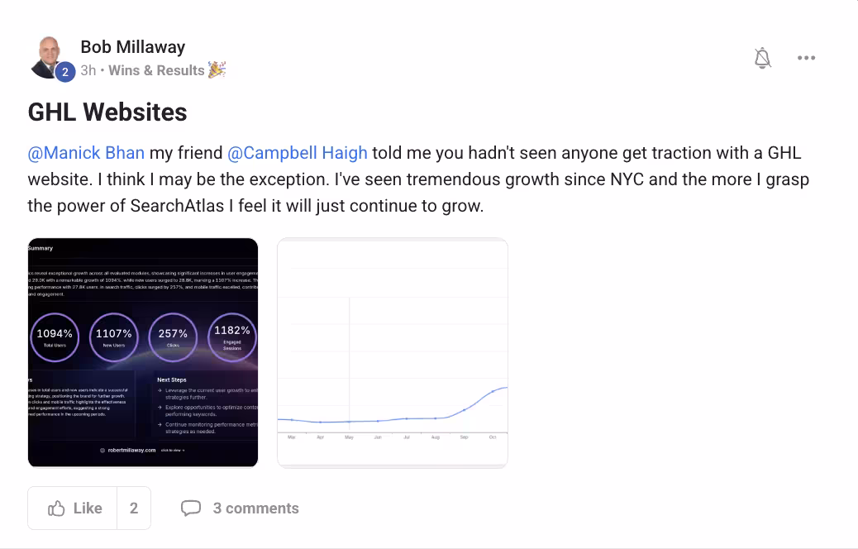Toggle the notification bell for this post
The image size is (858, 549).
click(762, 58)
